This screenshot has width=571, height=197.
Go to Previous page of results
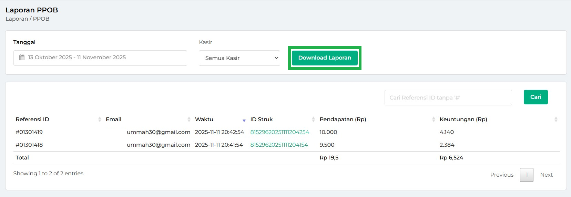(x=502, y=175)
